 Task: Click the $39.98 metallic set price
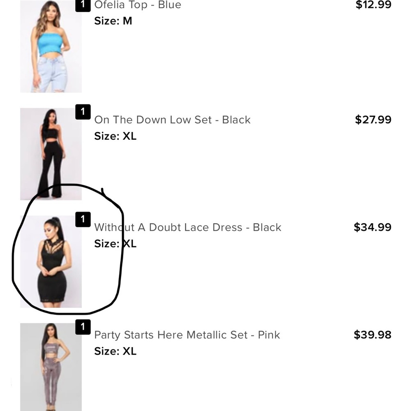(372, 335)
